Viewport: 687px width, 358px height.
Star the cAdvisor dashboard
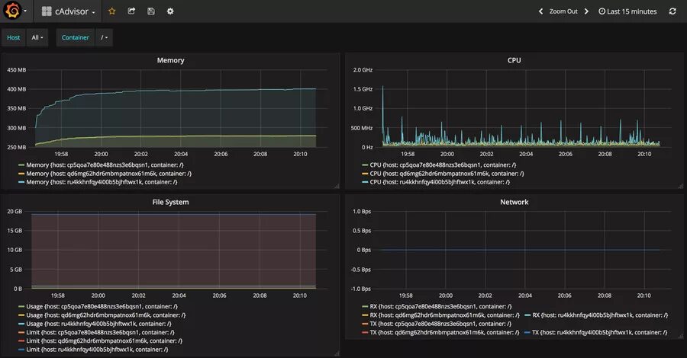112,11
